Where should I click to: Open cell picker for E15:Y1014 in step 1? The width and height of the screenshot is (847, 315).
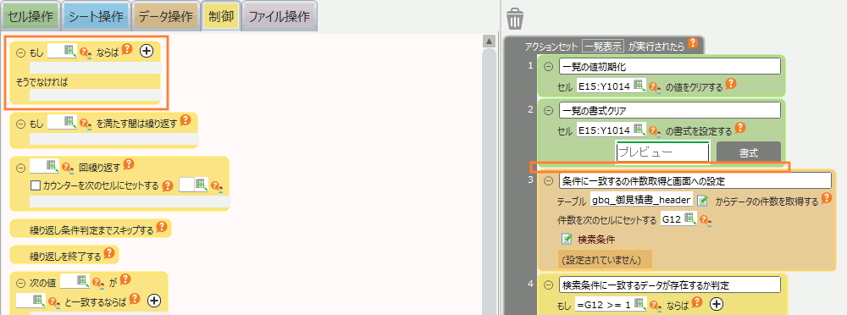click(639, 85)
